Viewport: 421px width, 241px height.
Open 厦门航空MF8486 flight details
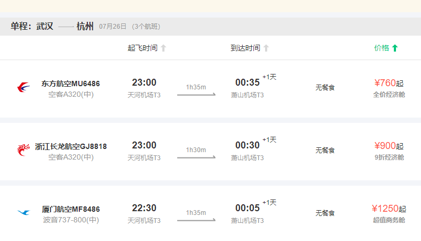(x=71, y=209)
